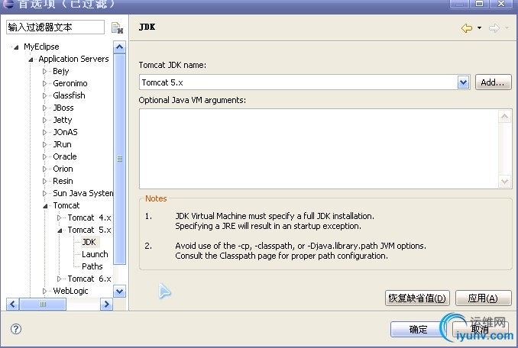Click the Add... button
This screenshot has height=348, width=518.
[x=493, y=82]
